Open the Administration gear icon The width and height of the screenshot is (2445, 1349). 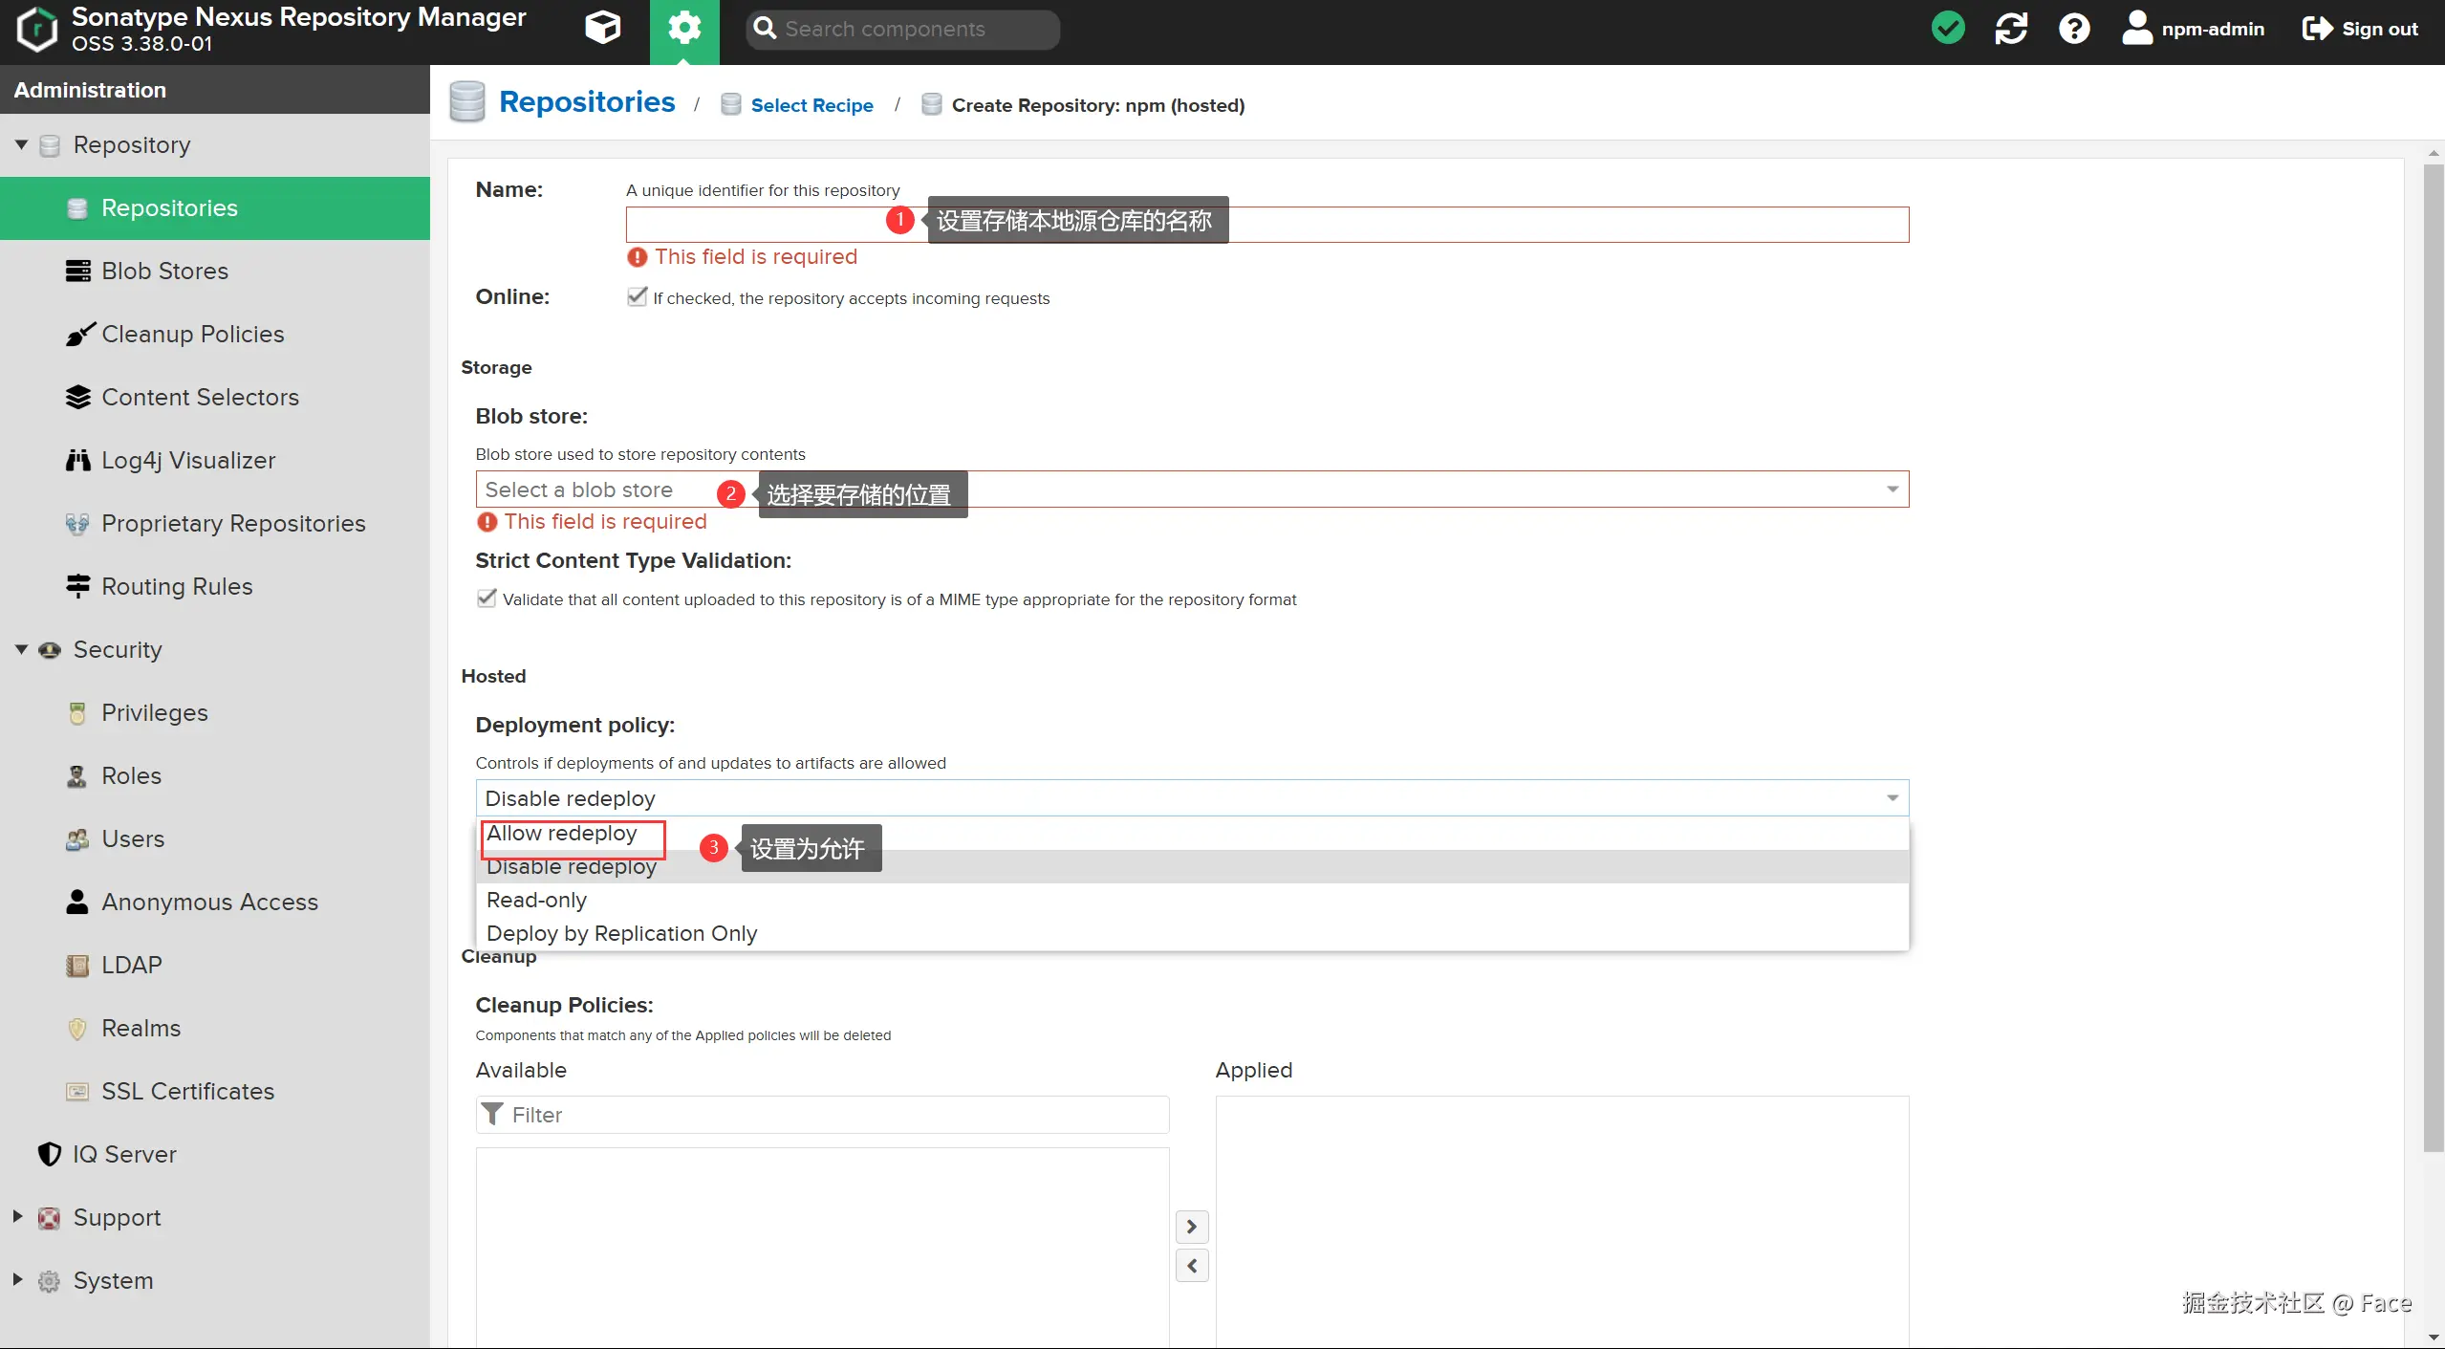point(684,29)
